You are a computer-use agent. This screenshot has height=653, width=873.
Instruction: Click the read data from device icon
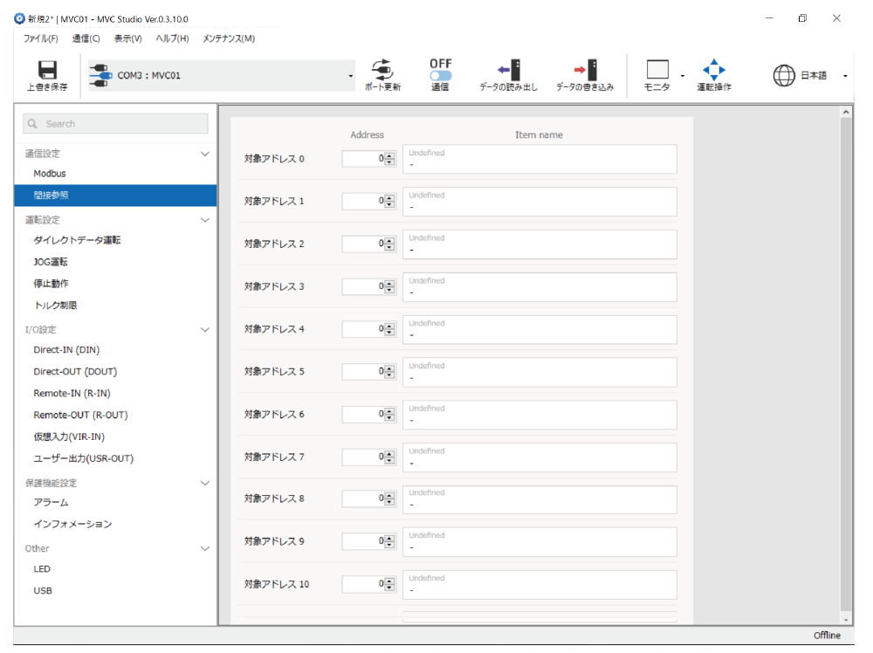(508, 70)
